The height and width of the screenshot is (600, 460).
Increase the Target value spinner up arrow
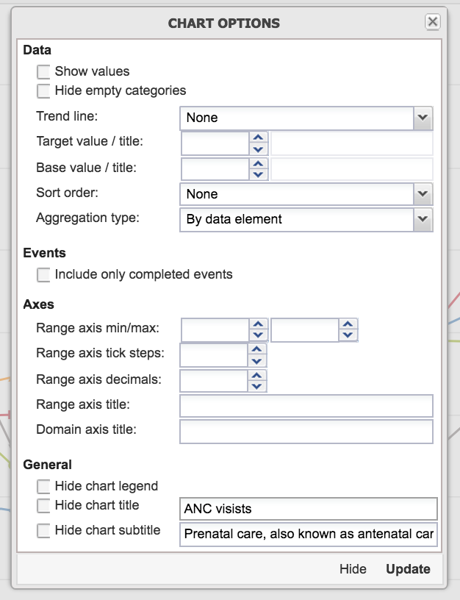click(x=257, y=137)
